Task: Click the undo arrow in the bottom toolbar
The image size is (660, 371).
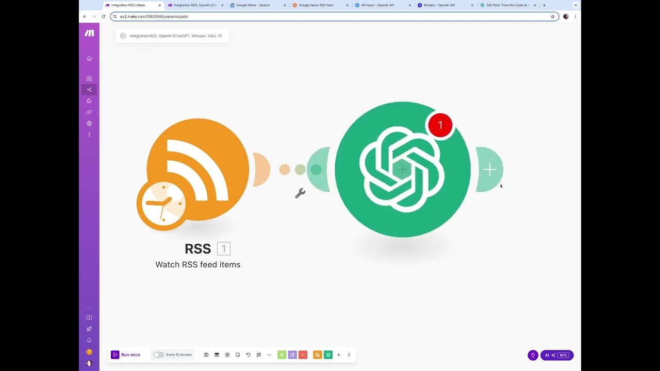Action: [248, 355]
